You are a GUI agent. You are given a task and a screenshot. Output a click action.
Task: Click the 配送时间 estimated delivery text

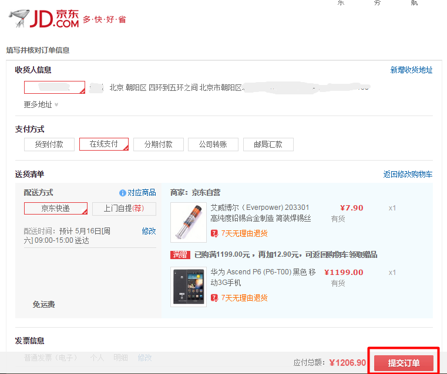pos(67,236)
